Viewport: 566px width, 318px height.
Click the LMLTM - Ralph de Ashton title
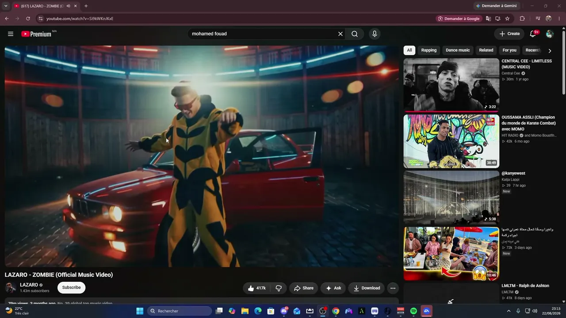(525, 286)
